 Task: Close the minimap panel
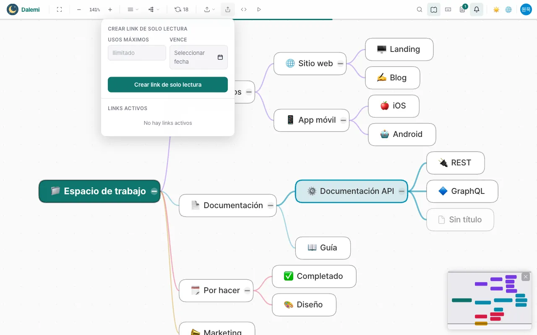click(x=526, y=277)
